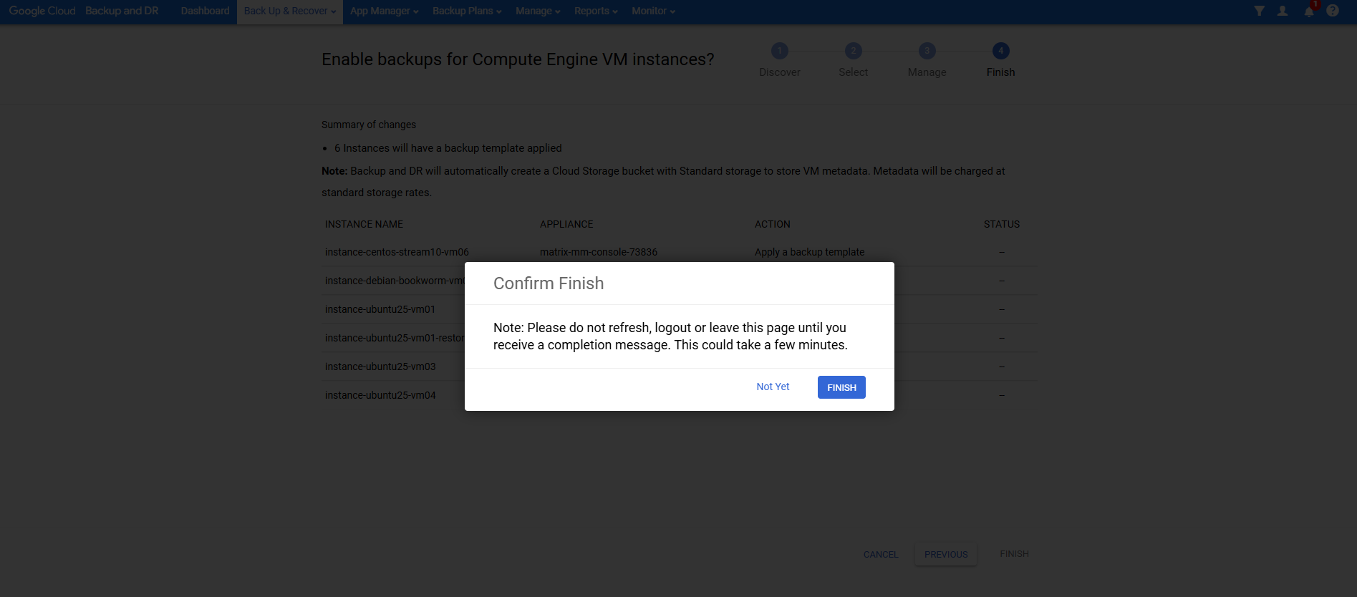Click step 4 Finish circle
The height and width of the screenshot is (597, 1357).
point(1000,51)
